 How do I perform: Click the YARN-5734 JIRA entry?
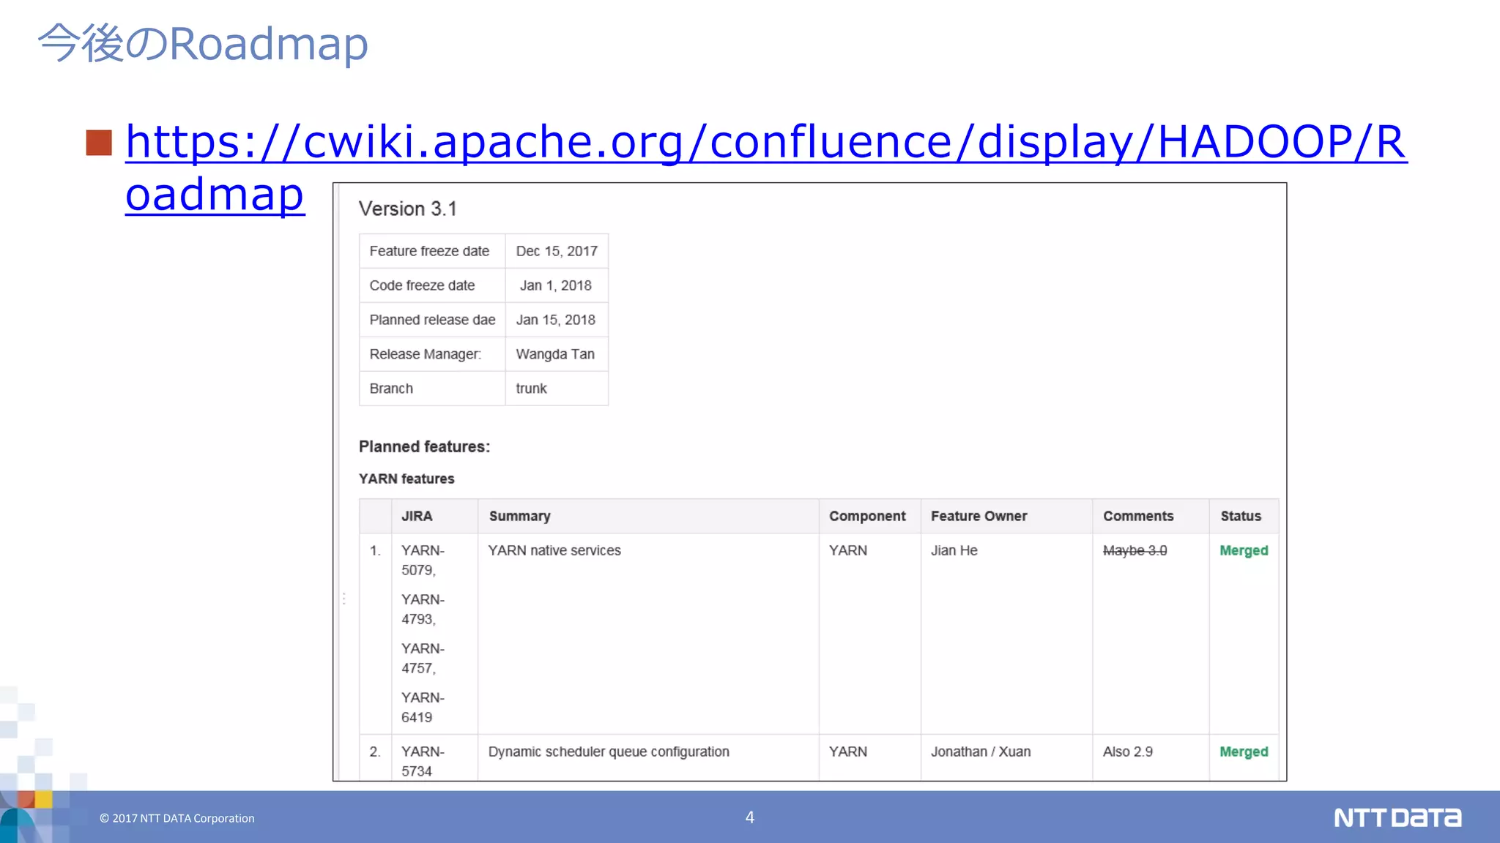pos(422,761)
